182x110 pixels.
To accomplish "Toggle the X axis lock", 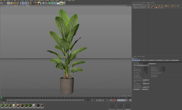I will (21, 3).
